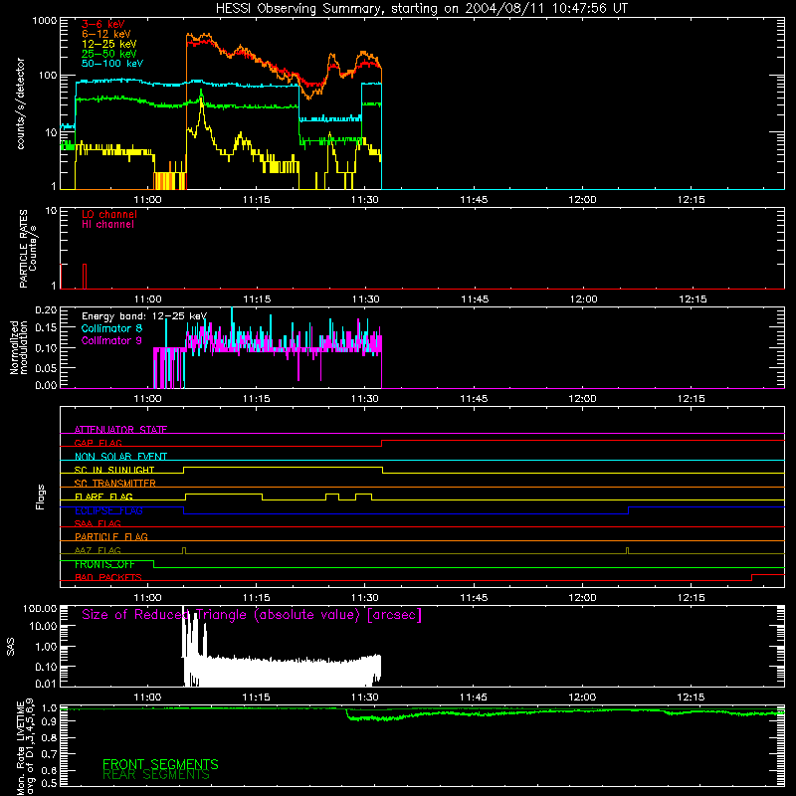Click the 100.00 tick on the SAS plot
This screenshot has height=796, width=796.
40,608
